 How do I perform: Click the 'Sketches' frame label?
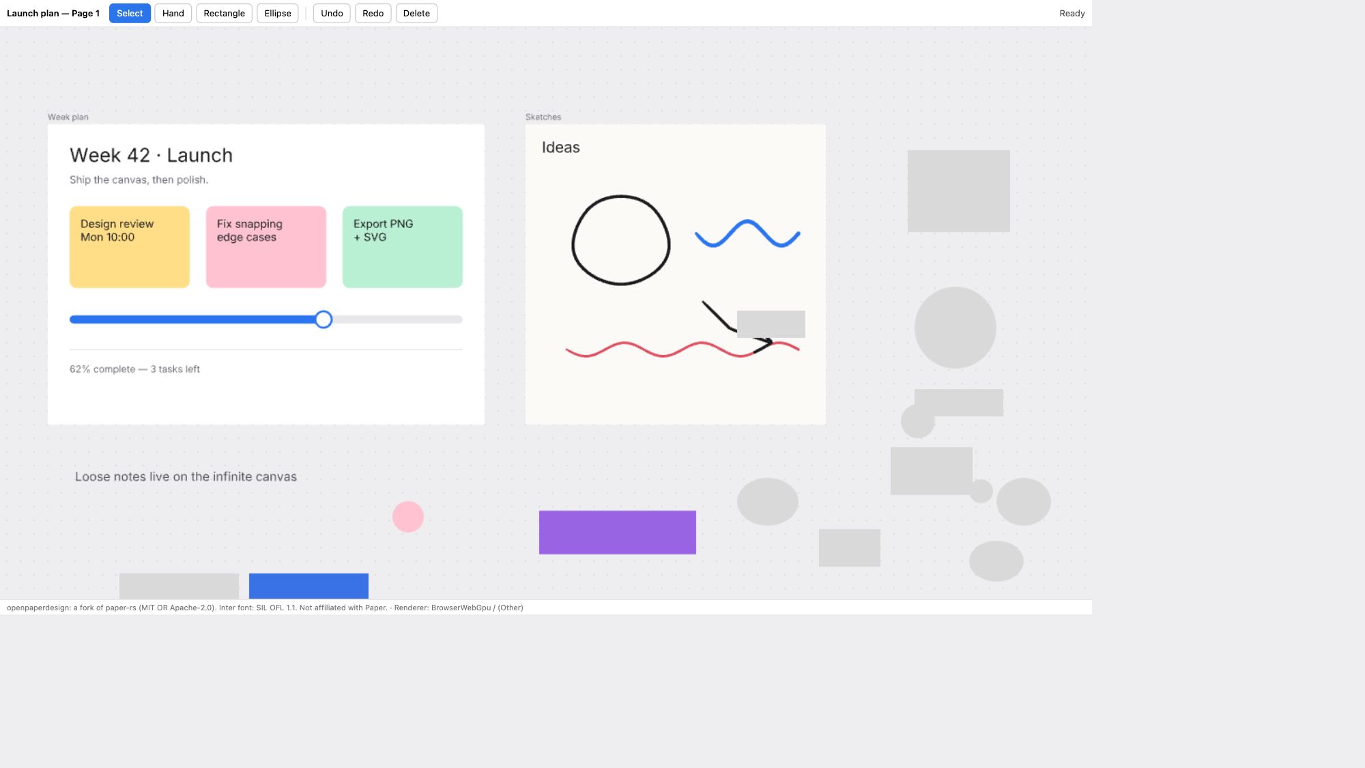click(543, 117)
